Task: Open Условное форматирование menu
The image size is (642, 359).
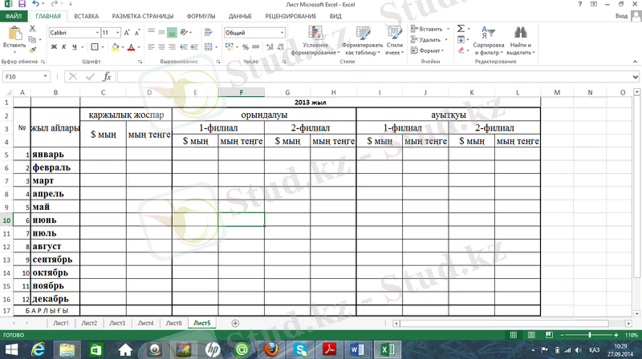Action: (315, 40)
